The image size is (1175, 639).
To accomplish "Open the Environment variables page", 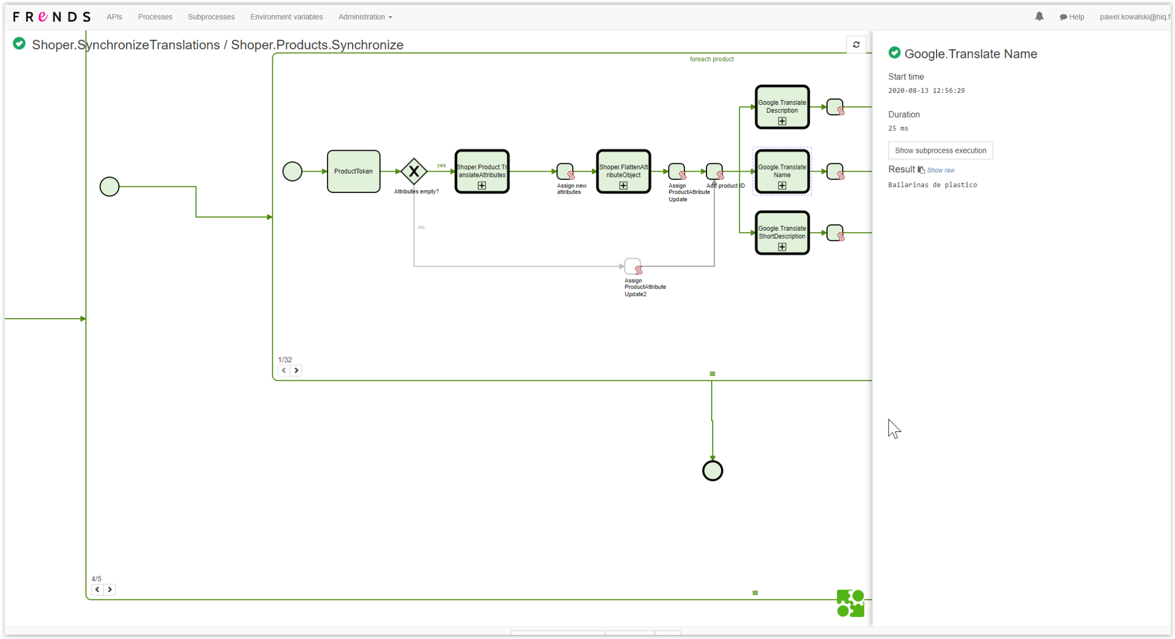I will click(286, 17).
